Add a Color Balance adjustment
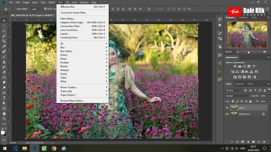The height and width of the screenshot is (152, 271). click(237, 72)
